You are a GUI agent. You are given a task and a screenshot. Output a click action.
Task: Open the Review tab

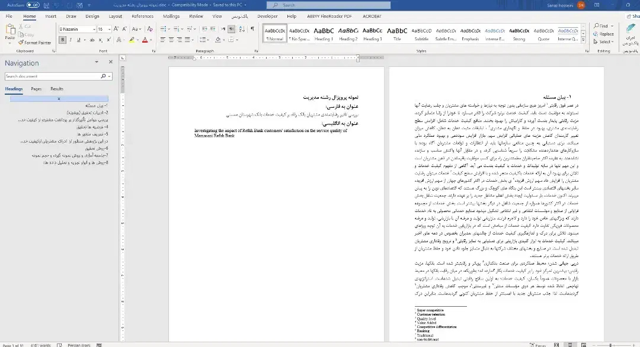196,16
